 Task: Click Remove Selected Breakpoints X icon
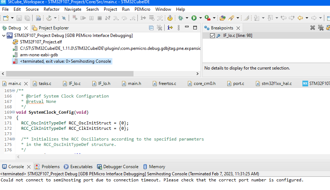312,28
